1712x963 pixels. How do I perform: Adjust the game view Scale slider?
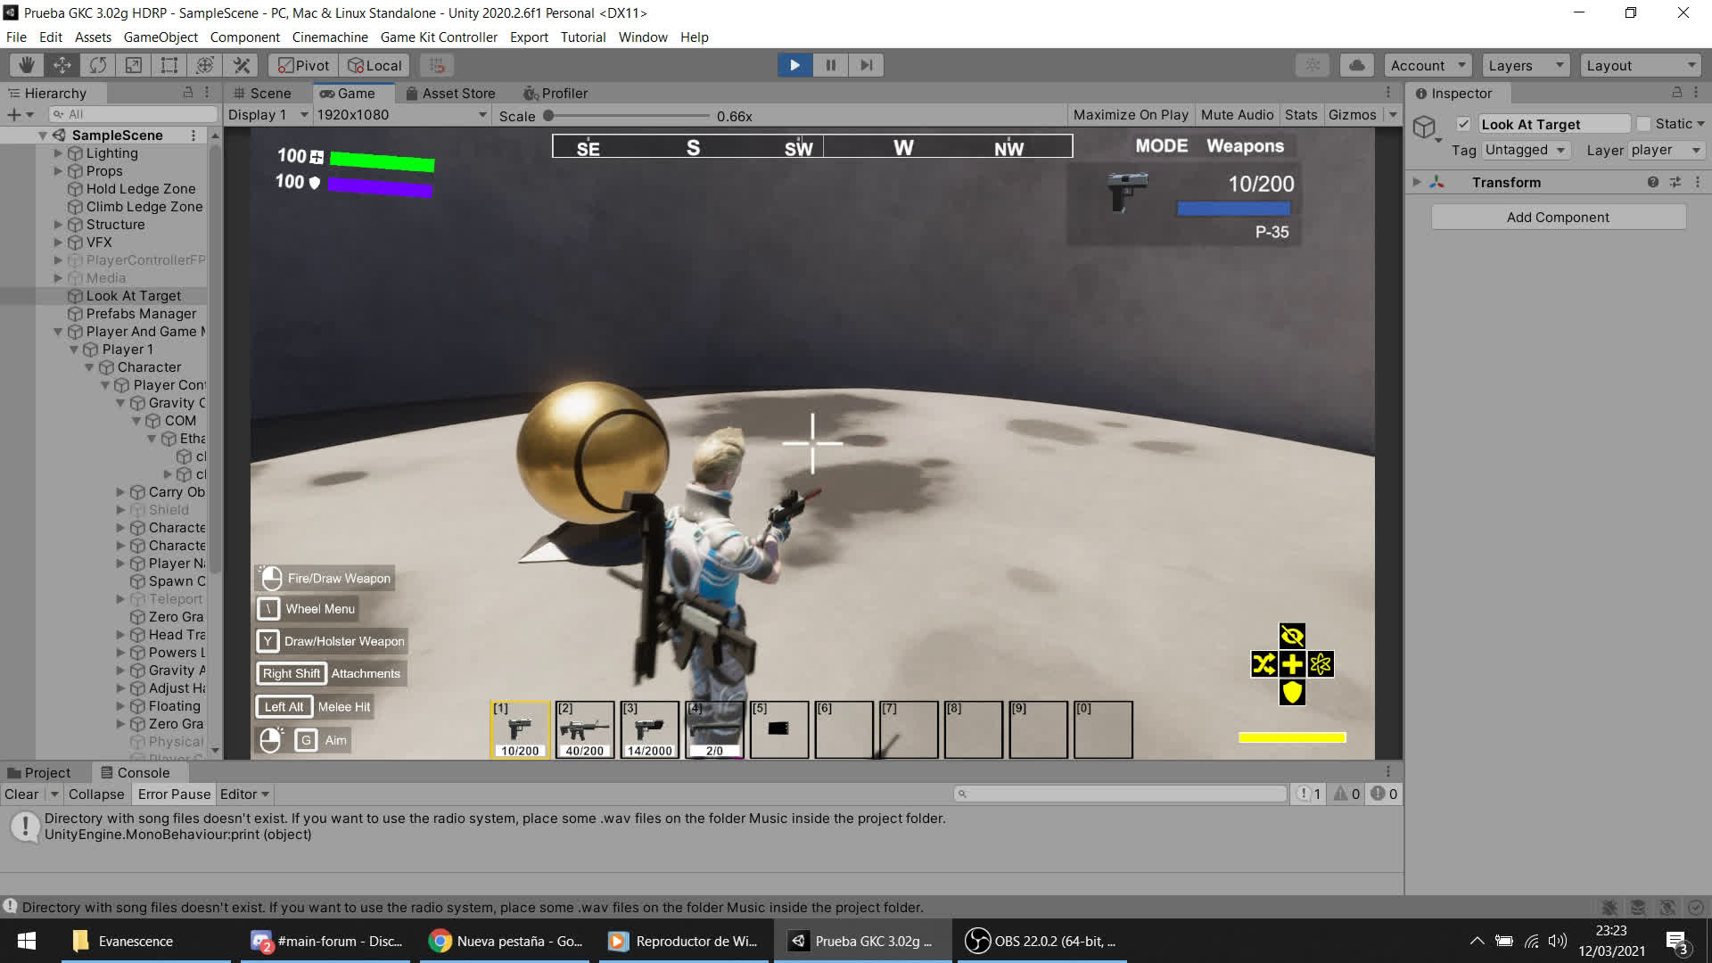point(549,116)
